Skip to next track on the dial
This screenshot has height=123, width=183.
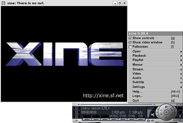pos(172,114)
